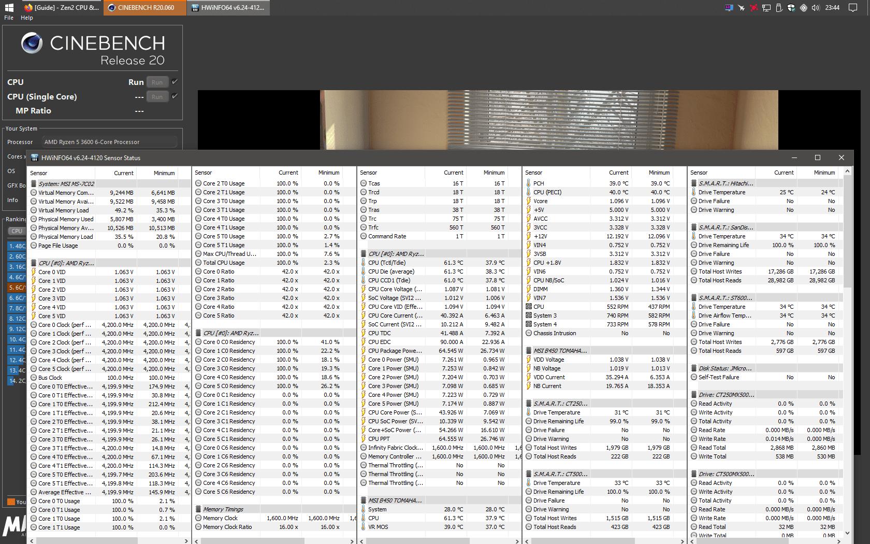Image resolution: width=870 pixels, height=544 pixels.
Task: Open the volume speaker tray icon
Action: 816,8
